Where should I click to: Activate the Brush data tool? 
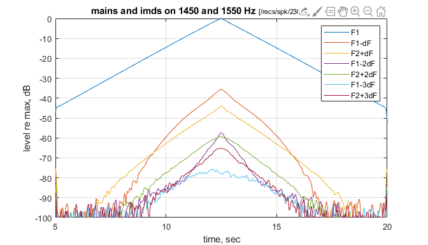(317, 11)
